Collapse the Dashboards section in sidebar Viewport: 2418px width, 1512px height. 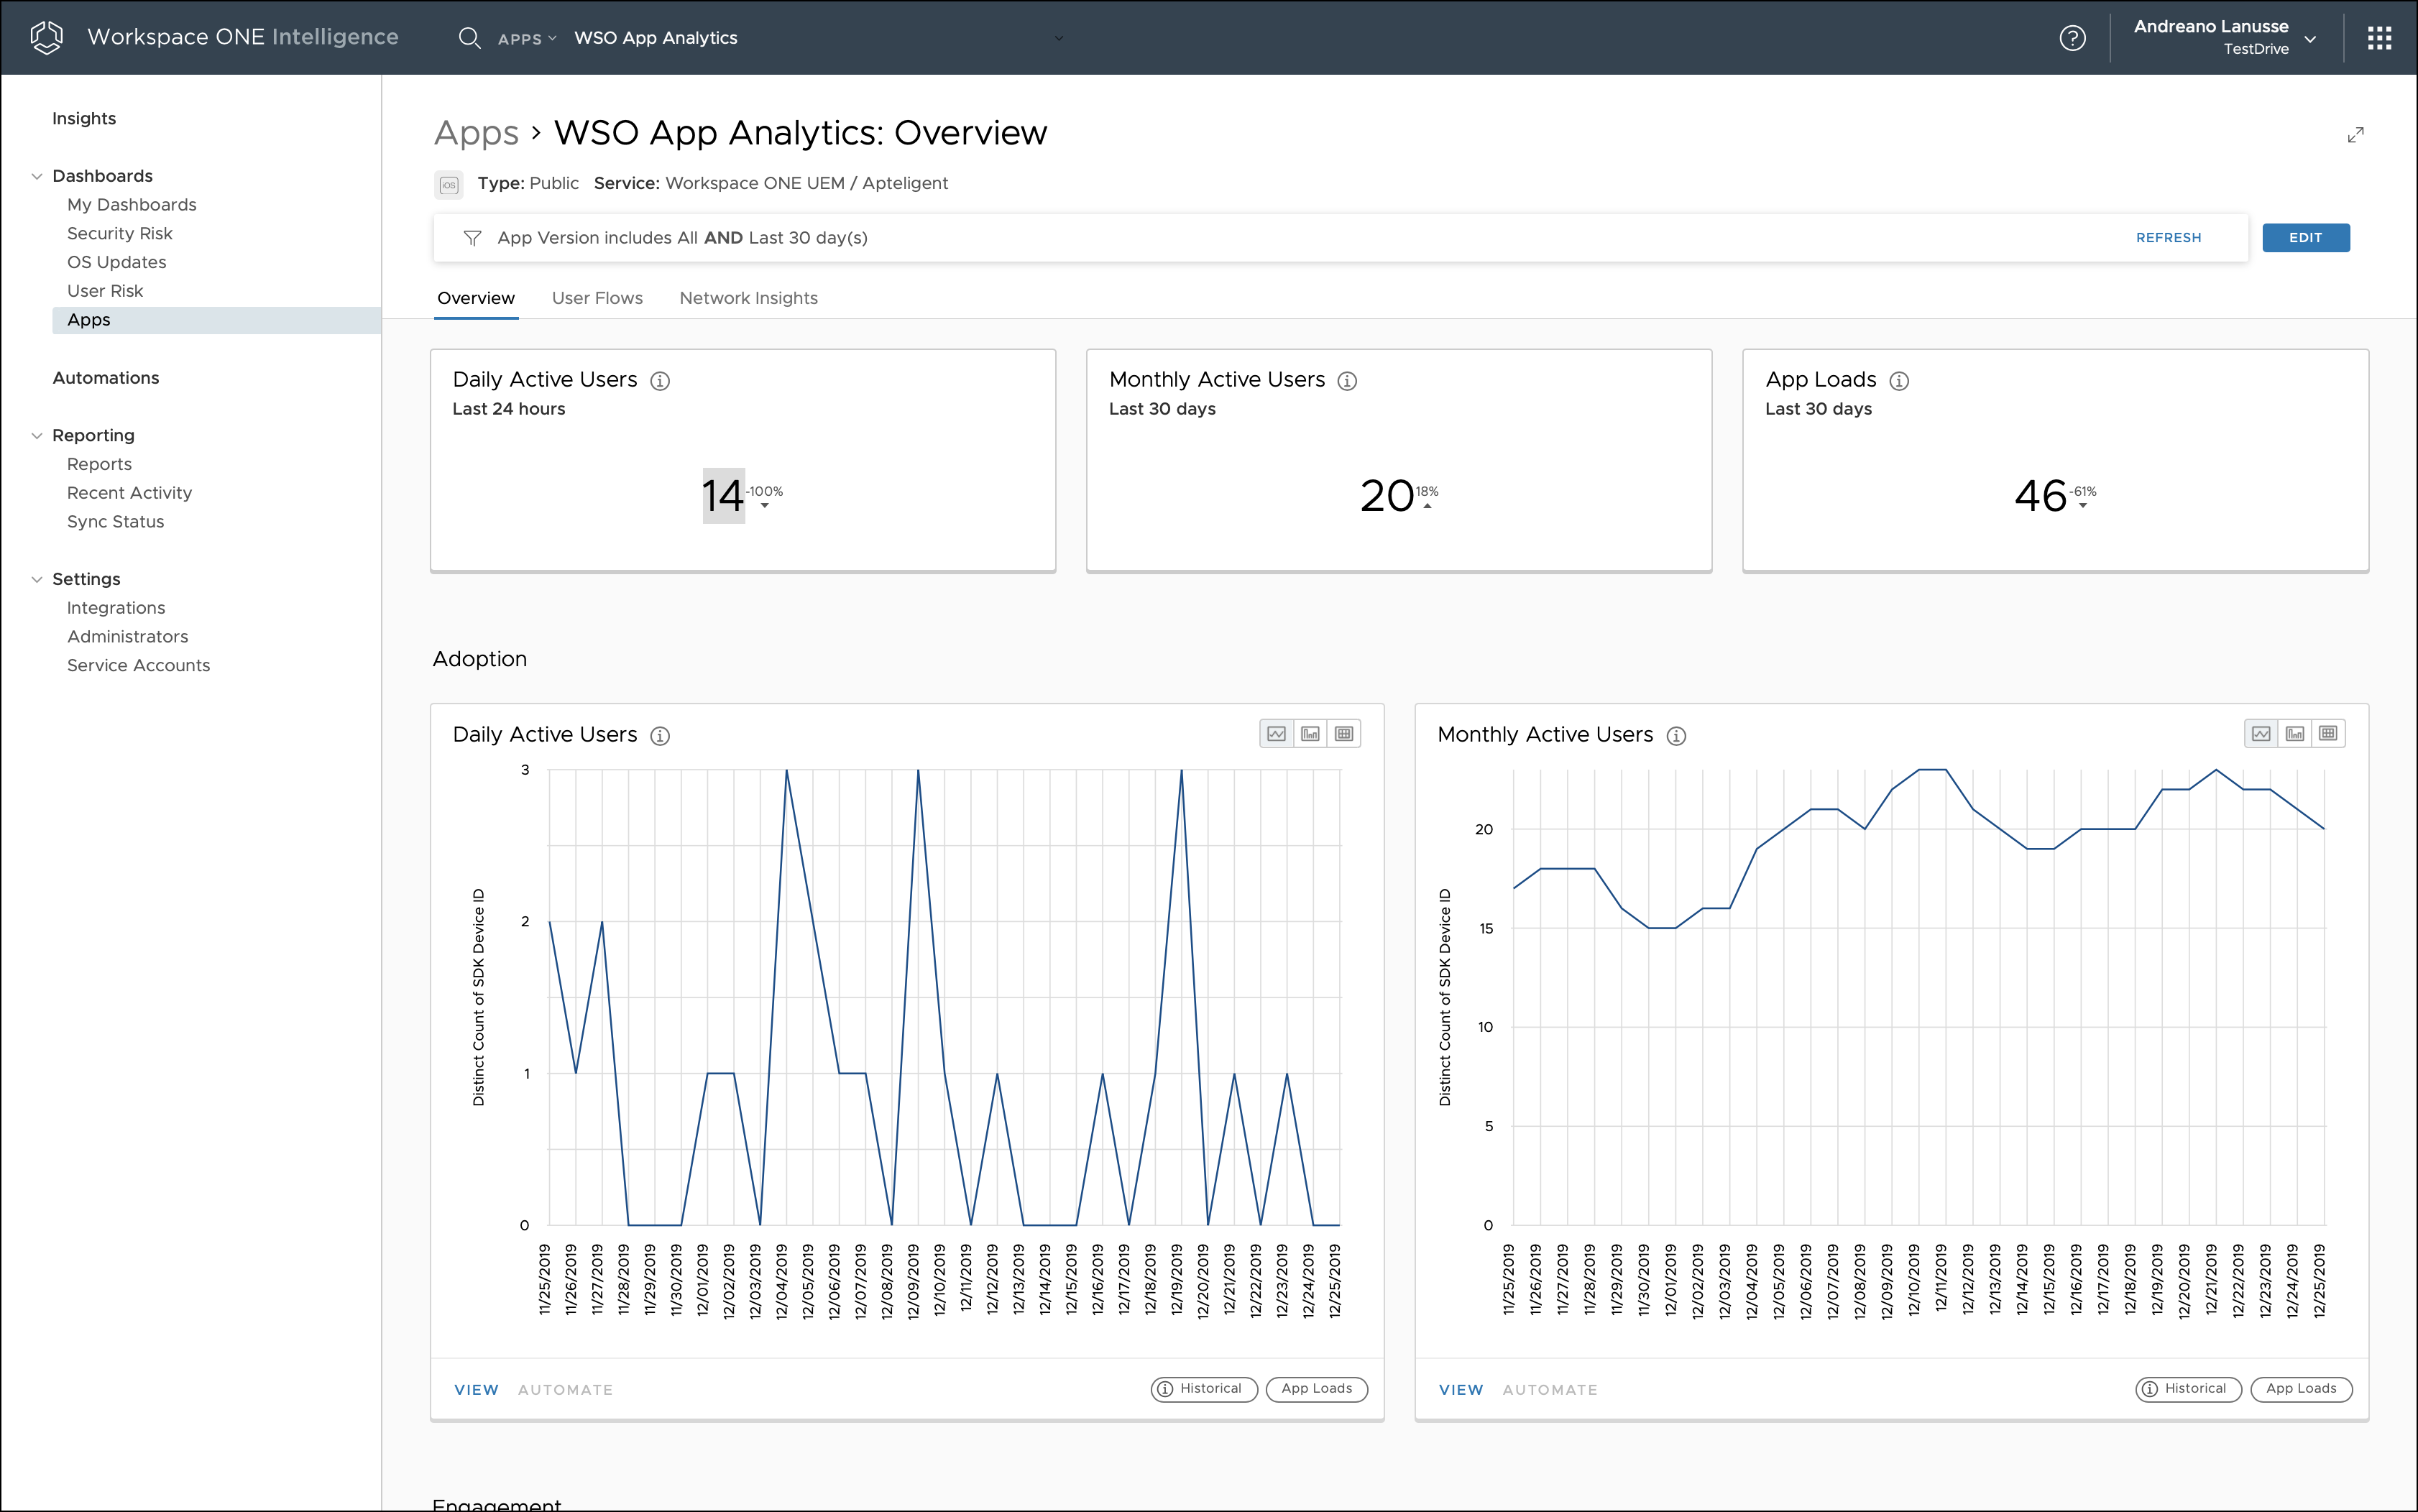click(x=37, y=176)
